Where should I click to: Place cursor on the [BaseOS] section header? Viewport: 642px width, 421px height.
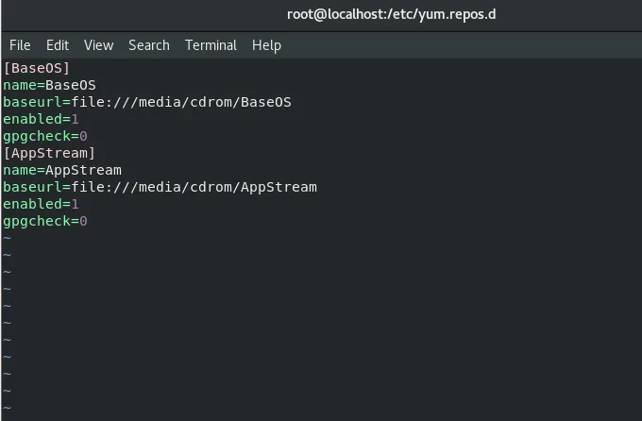coord(37,68)
